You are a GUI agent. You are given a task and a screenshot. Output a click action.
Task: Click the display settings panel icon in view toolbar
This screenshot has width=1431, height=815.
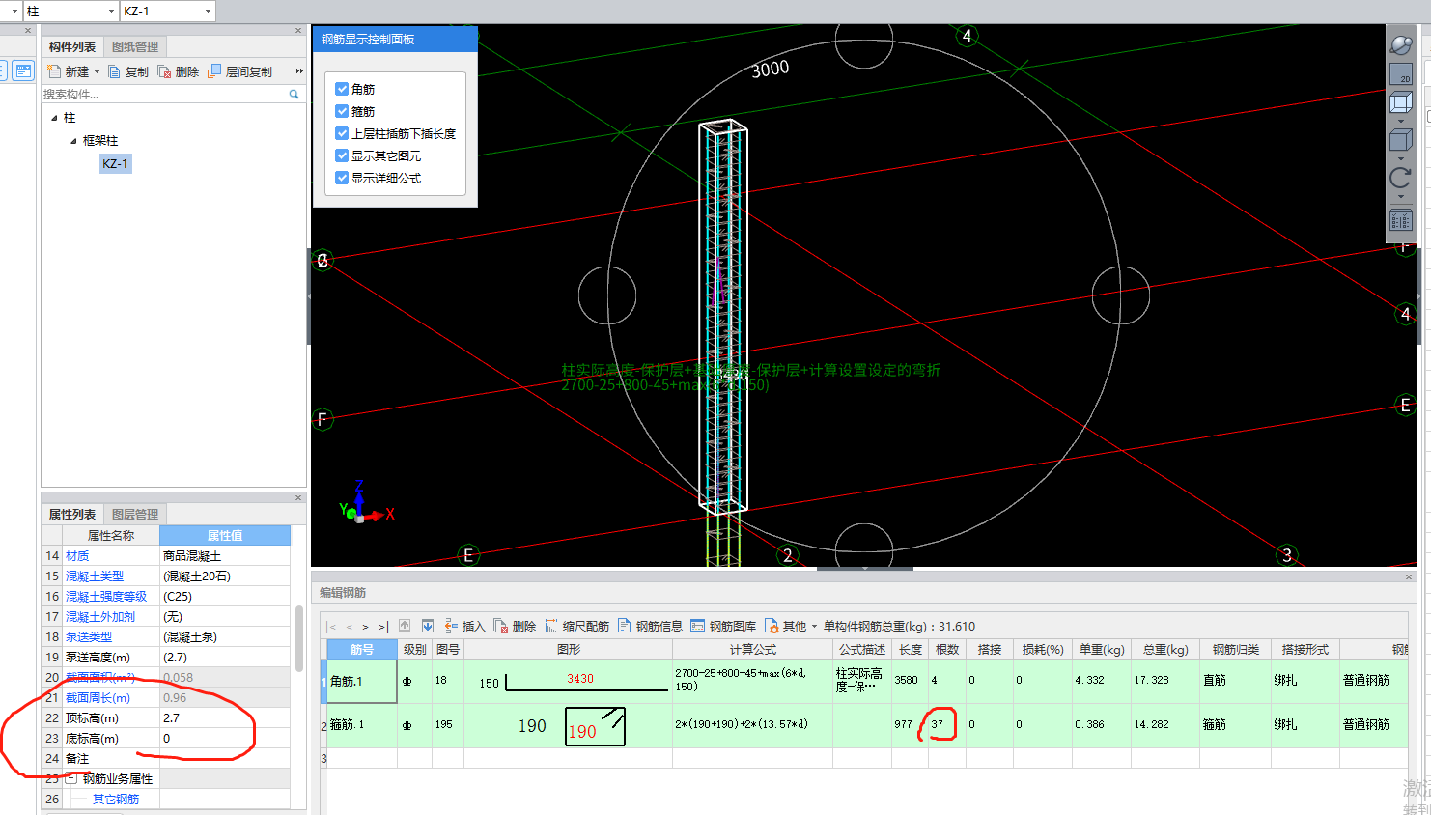1400,220
